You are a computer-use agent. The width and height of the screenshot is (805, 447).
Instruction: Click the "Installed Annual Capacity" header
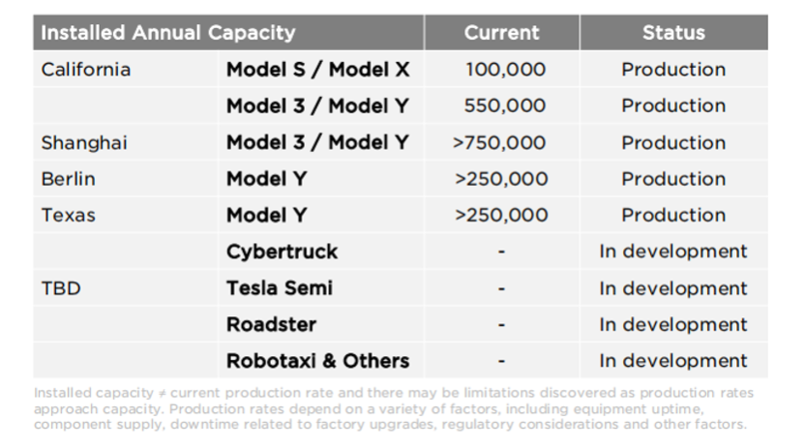click(x=166, y=33)
